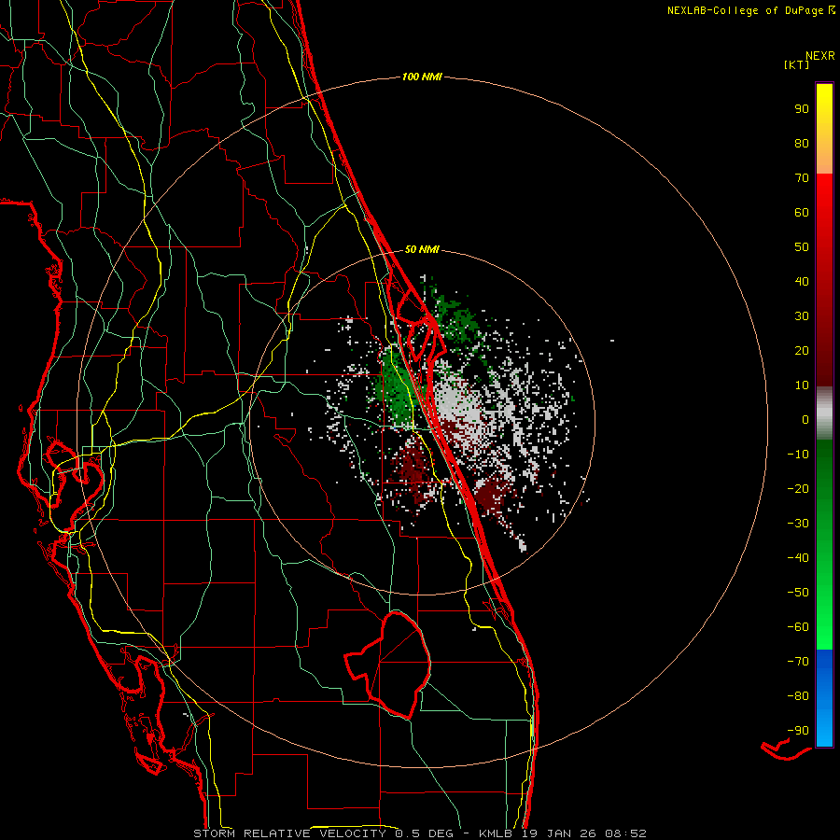Click the [KT] units label

coord(796,64)
